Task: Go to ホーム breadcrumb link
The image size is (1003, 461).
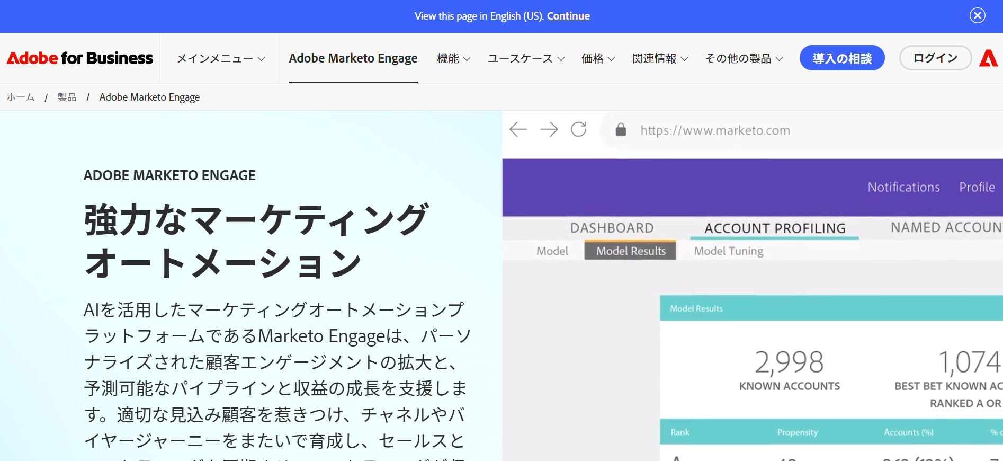Action: coord(21,97)
